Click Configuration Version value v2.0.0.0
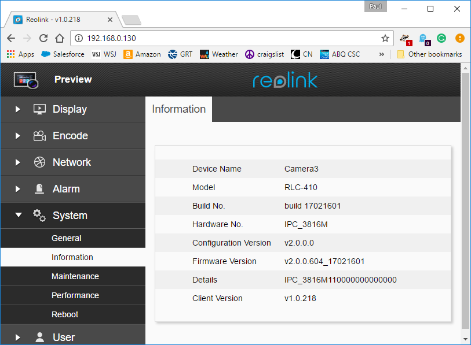 click(299, 243)
